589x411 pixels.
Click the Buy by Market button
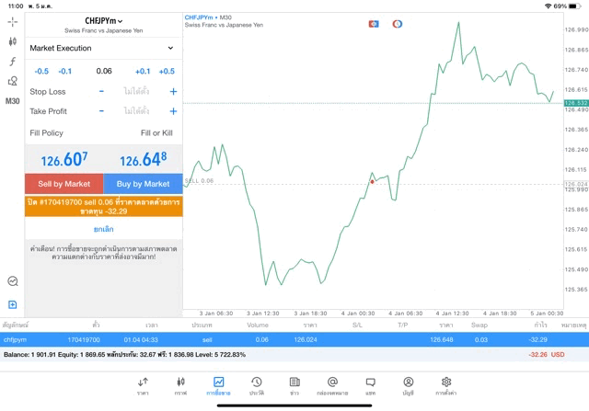143,184
